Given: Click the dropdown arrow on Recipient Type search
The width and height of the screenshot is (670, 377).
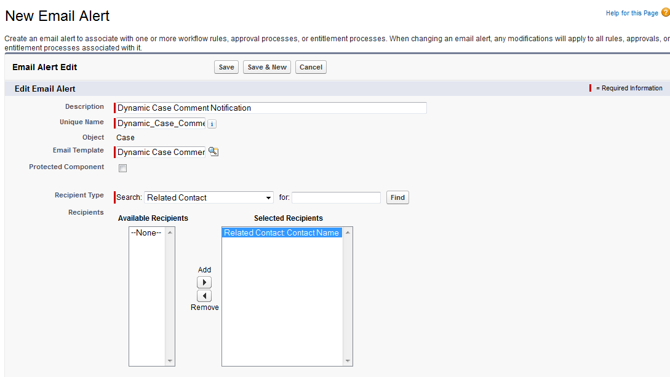Looking at the screenshot, I should click(x=268, y=197).
